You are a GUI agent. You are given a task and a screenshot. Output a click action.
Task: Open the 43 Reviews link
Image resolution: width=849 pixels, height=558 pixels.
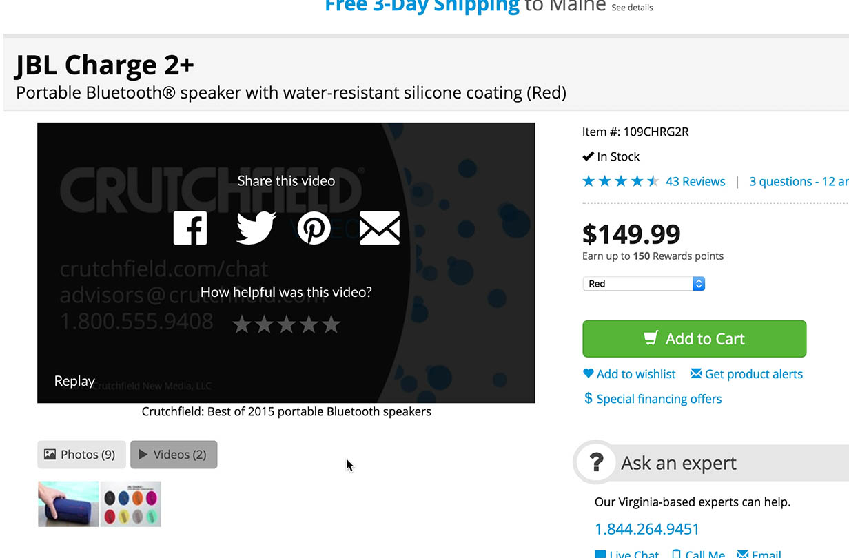click(695, 182)
